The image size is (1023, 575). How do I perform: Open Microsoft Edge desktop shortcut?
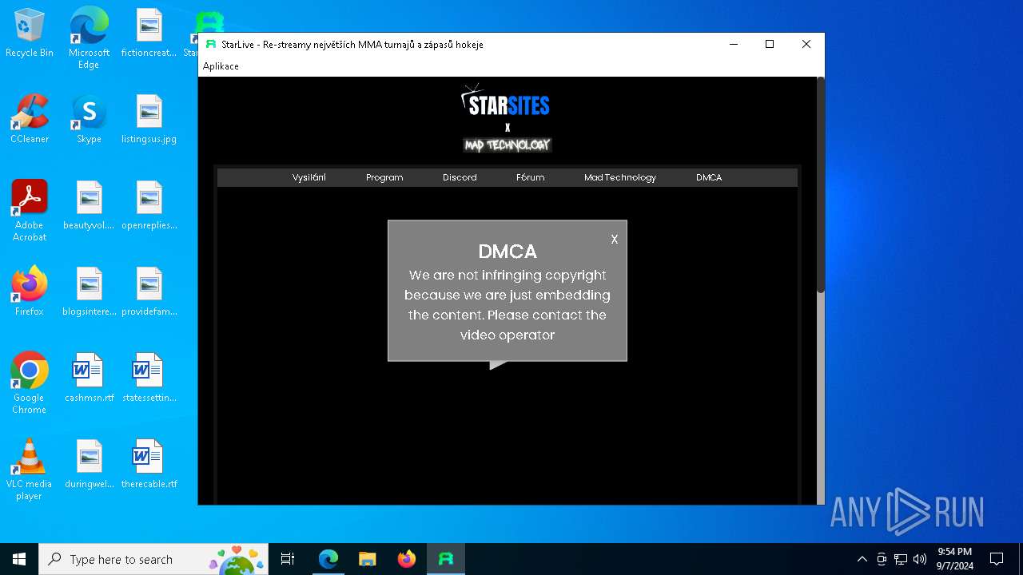(x=89, y=38)
